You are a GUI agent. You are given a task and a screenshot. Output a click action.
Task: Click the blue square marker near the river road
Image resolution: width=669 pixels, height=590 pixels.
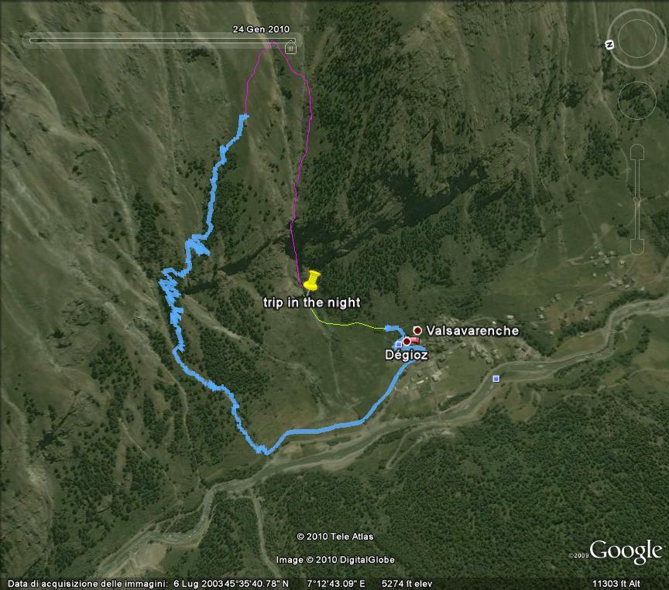(496, 378)
